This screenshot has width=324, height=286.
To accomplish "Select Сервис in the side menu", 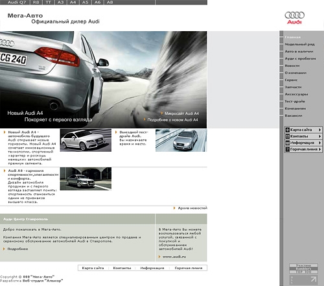I will click(291, 80).
